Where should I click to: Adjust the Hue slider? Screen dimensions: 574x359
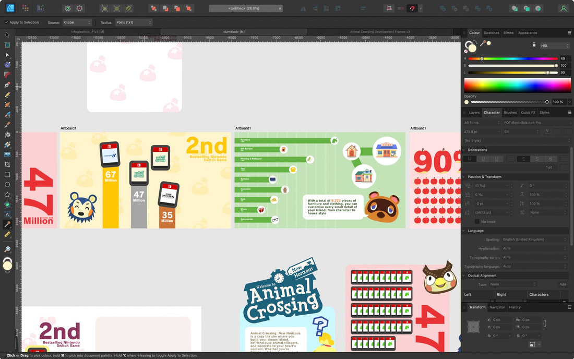pyautogui.click(x=513, y=58)
